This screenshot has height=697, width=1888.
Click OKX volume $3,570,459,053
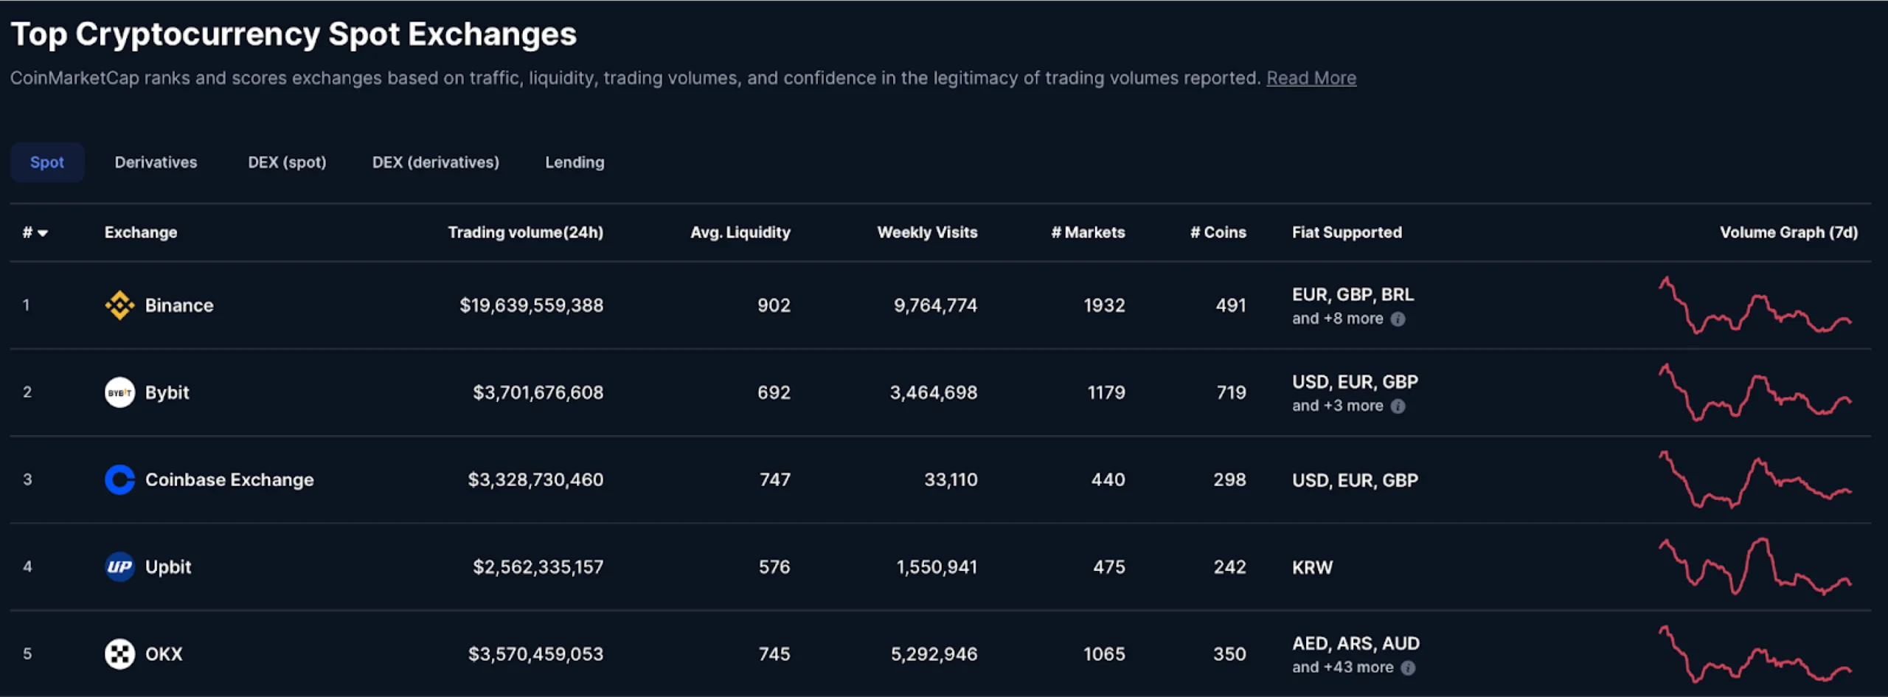[x=535, y=653]
